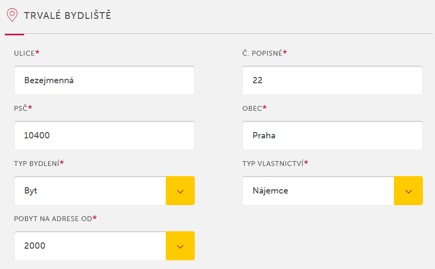This screenshot has height=269, width=435.
Task: Focus the Obec field containing Praha
Action: (x=333, y=135)
